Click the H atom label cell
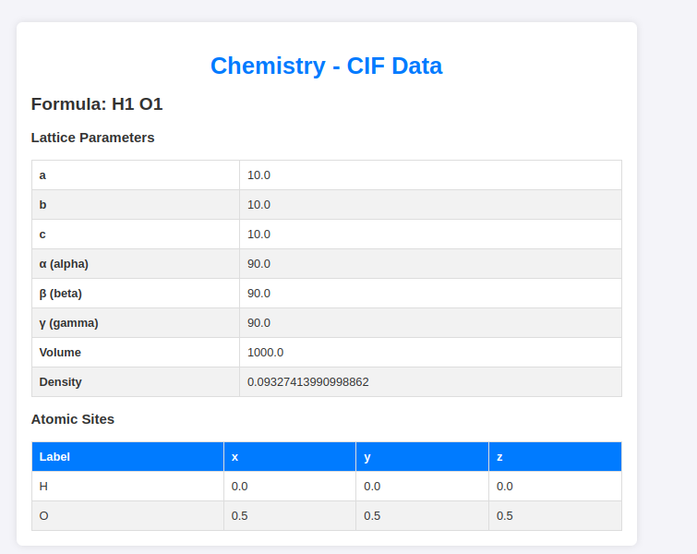Image resolution: width=697 pixels, height=554 pixels. tap(127, 487)
